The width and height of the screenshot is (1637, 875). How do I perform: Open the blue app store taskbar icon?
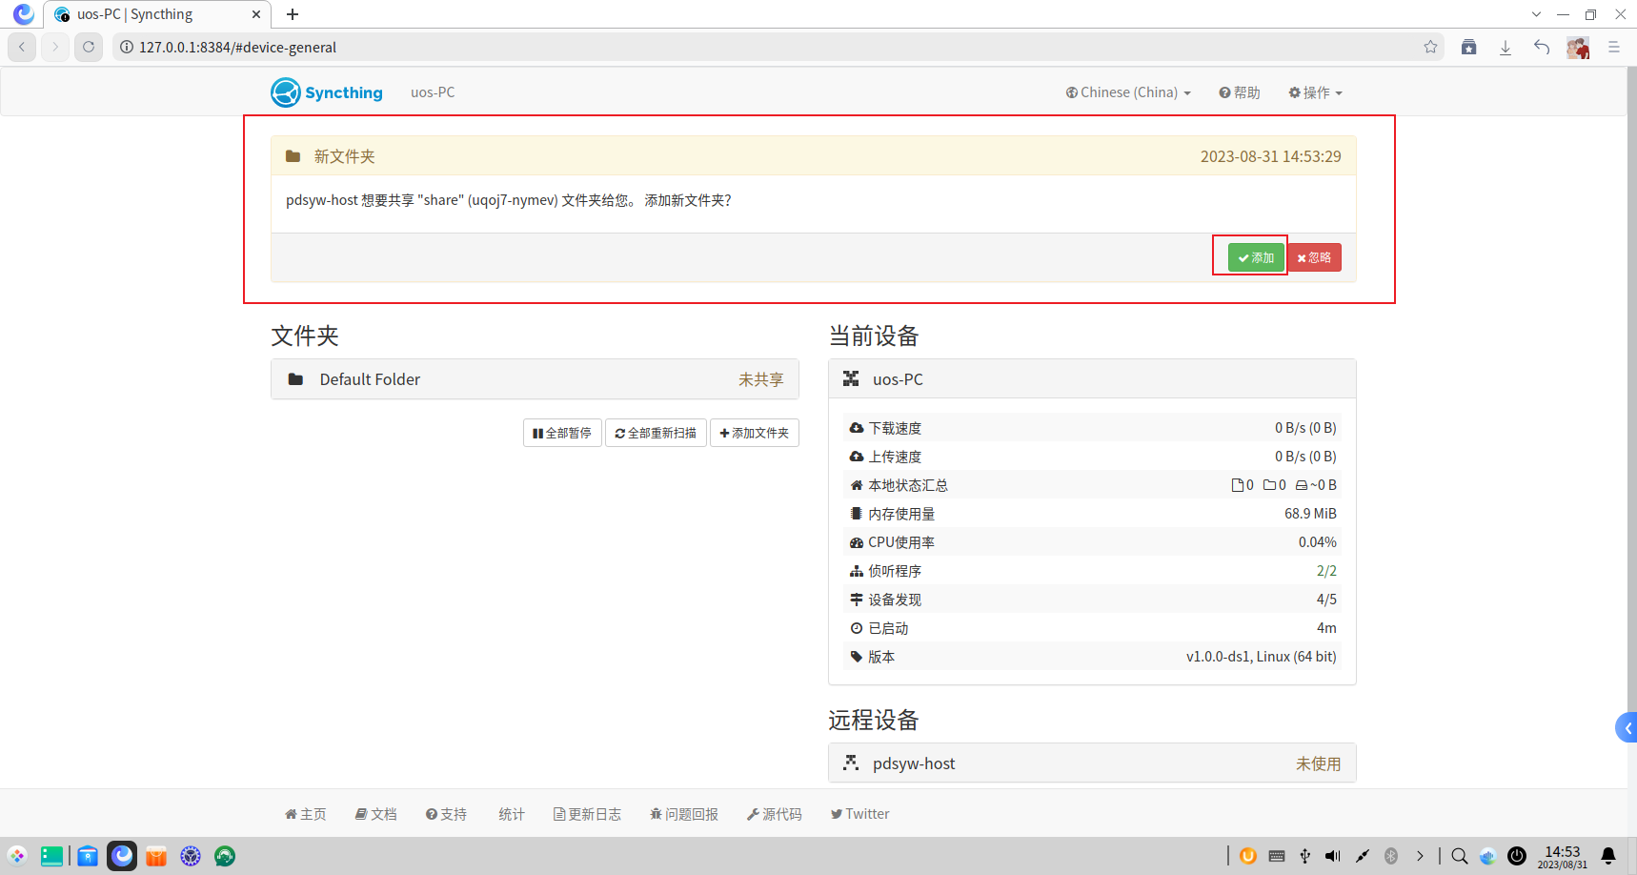pos(88,856)
